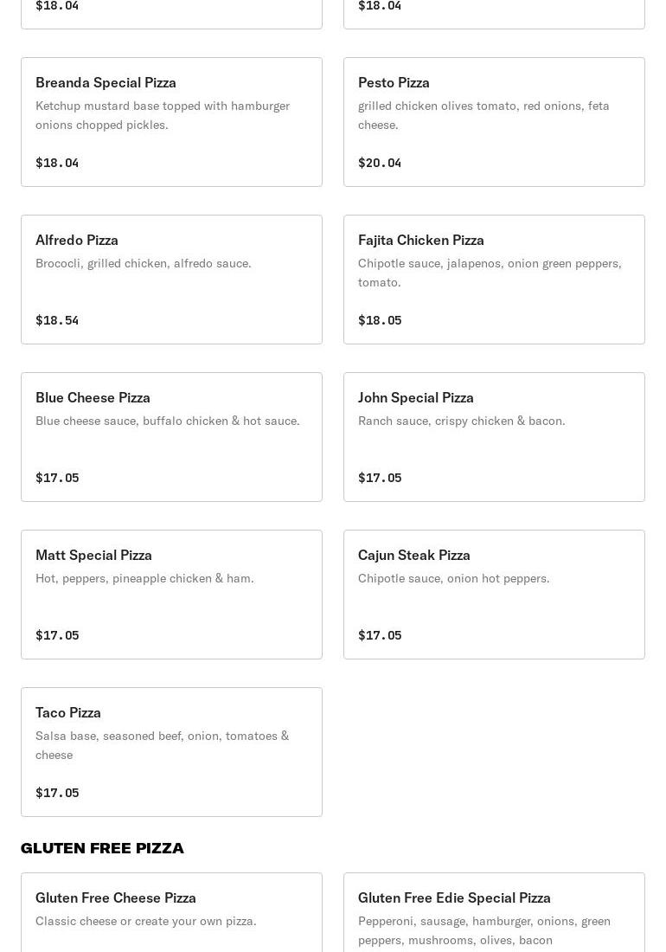Select the John Special Pizza card
The image size is (666, 952).
[x=494, y=437]
